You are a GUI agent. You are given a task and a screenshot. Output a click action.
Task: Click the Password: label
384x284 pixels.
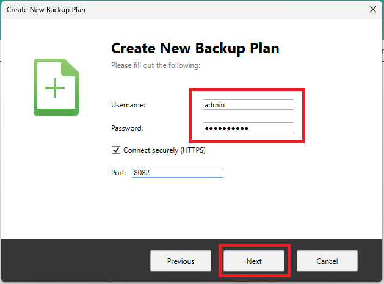127,128
